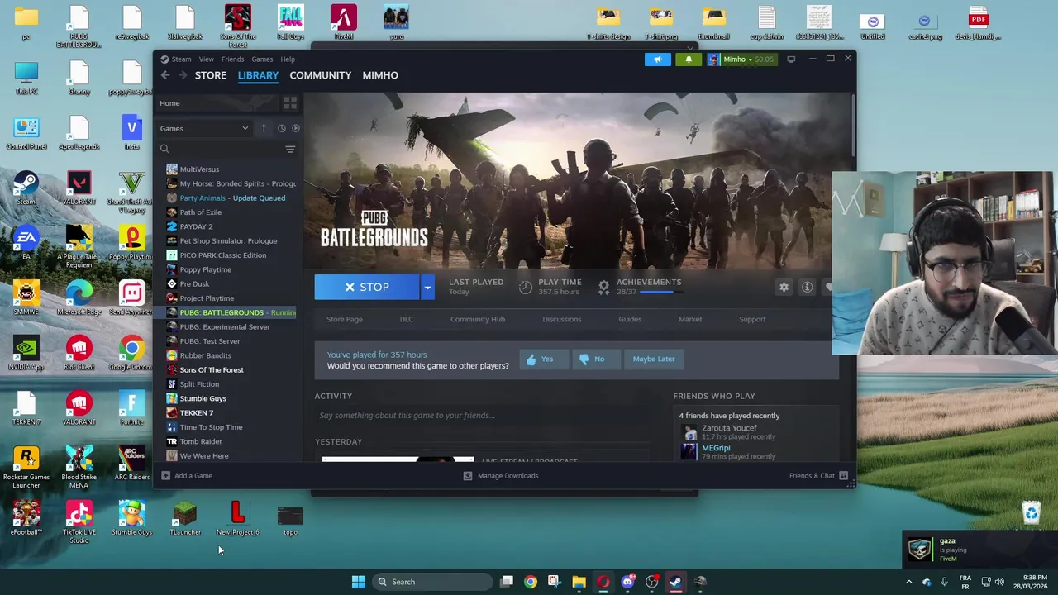1058x595 pixels.
Task: Select Sons Of The Forest in library
Action: [212, 369]
